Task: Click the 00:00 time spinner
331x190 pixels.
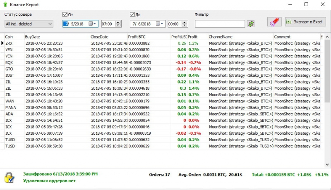Action: tap(185, 24)
